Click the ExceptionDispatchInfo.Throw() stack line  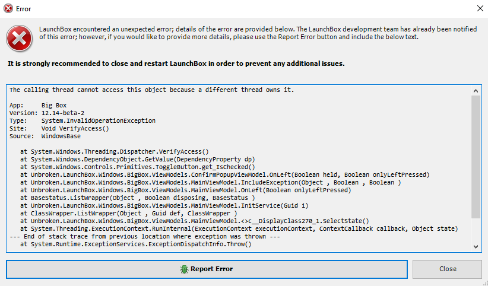click(x=136, y=244)
